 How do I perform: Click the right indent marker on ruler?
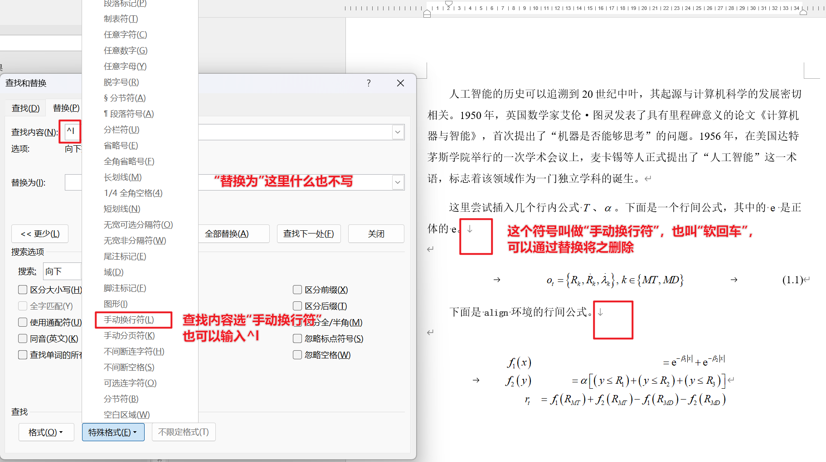803,12
